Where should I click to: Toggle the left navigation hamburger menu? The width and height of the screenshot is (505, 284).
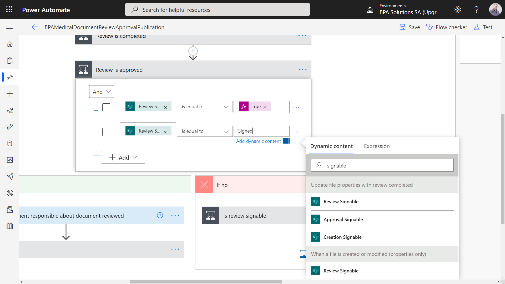(9, 27)
